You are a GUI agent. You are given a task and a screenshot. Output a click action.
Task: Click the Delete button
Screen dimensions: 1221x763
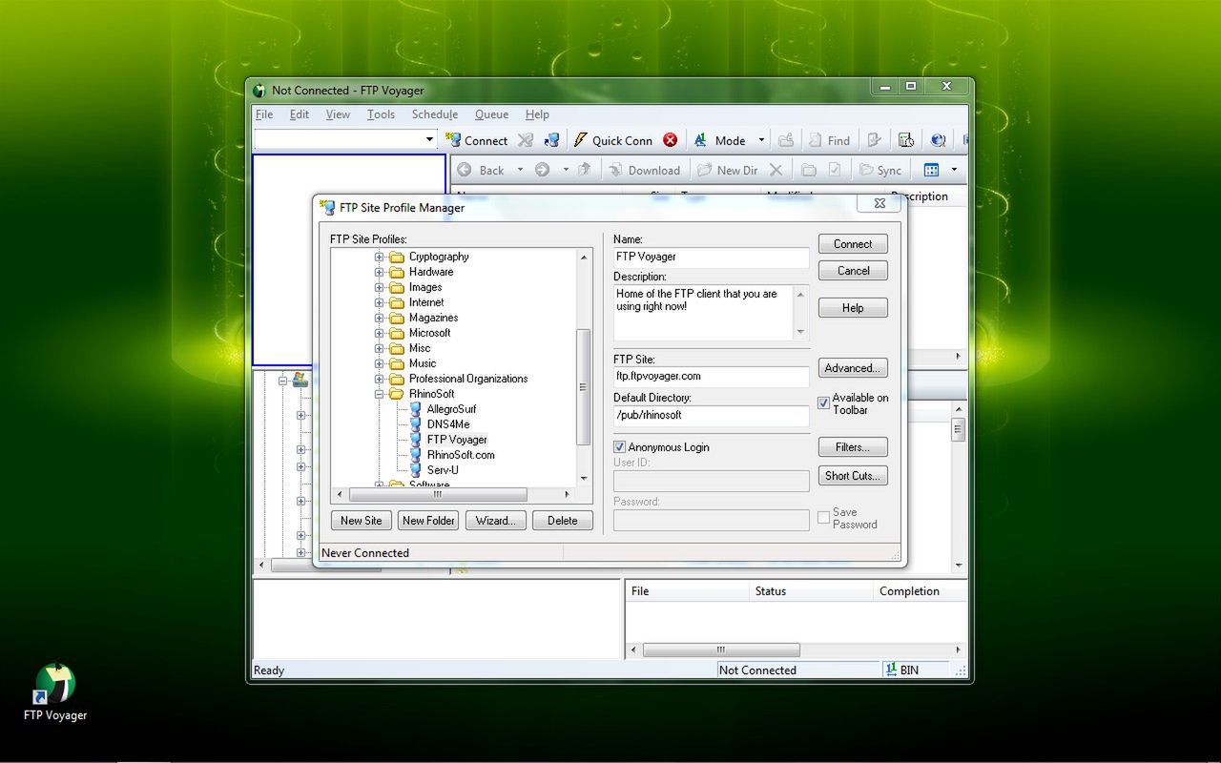[x=563, y=521]
